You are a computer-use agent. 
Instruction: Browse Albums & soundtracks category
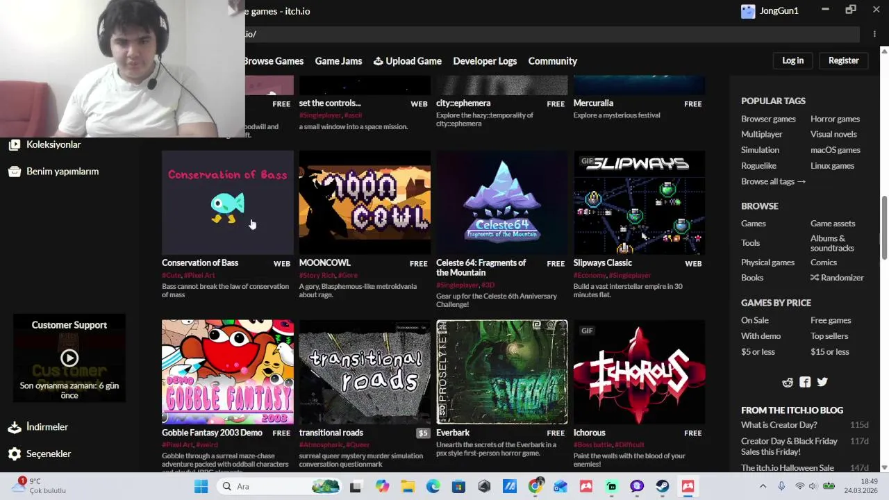pos(832,243)
